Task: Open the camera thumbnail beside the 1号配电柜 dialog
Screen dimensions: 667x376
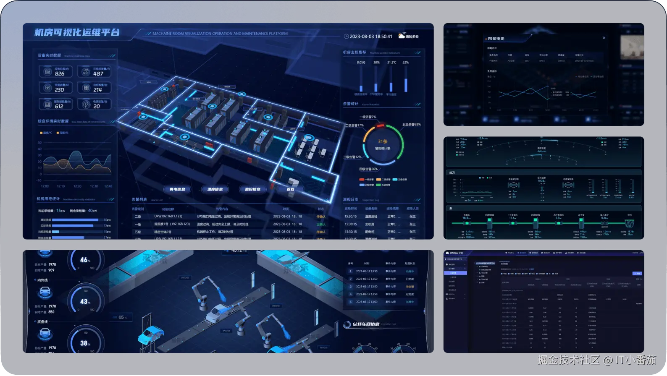Action: [632, 47]
